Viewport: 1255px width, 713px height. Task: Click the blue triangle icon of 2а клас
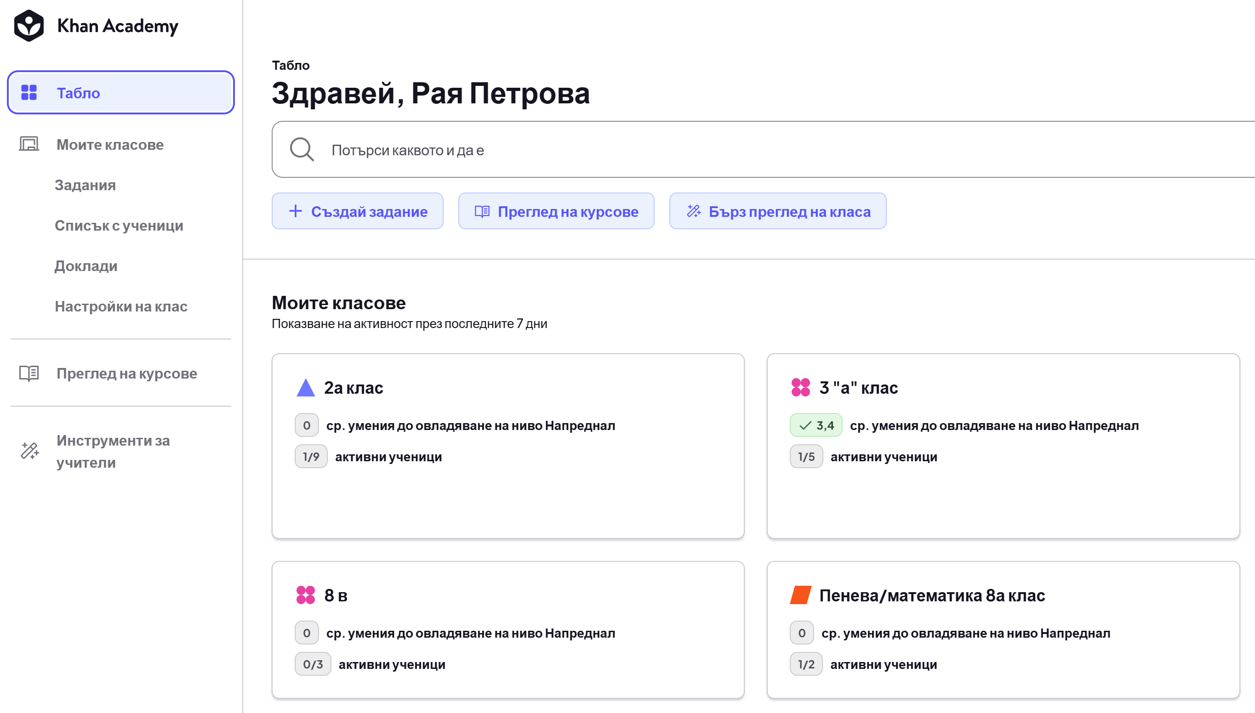306,387
